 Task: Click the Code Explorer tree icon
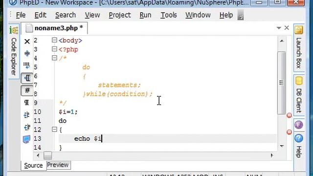coord(14,30)
